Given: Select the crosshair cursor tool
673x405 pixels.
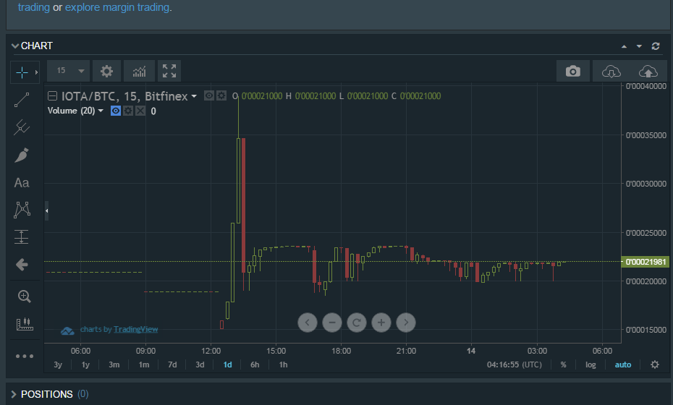Looking at the screenshot, I should [22, 72].
